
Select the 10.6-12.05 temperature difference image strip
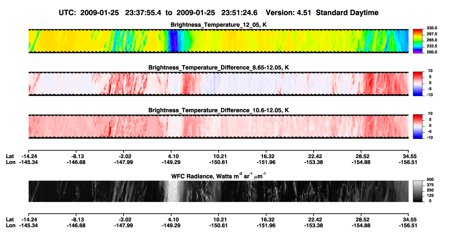218,126
